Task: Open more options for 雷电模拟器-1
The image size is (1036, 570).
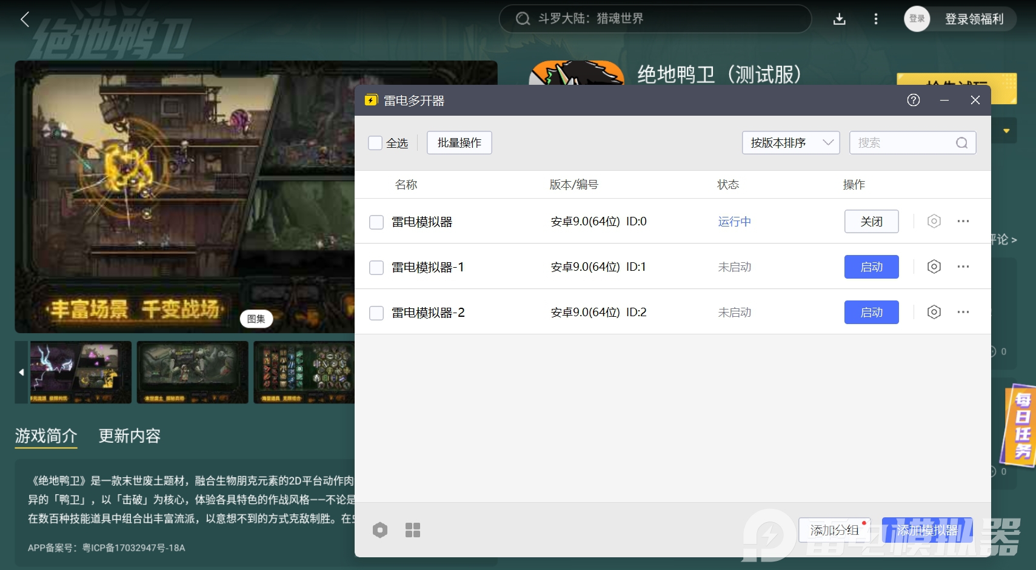Action: (x=963, y=267)
